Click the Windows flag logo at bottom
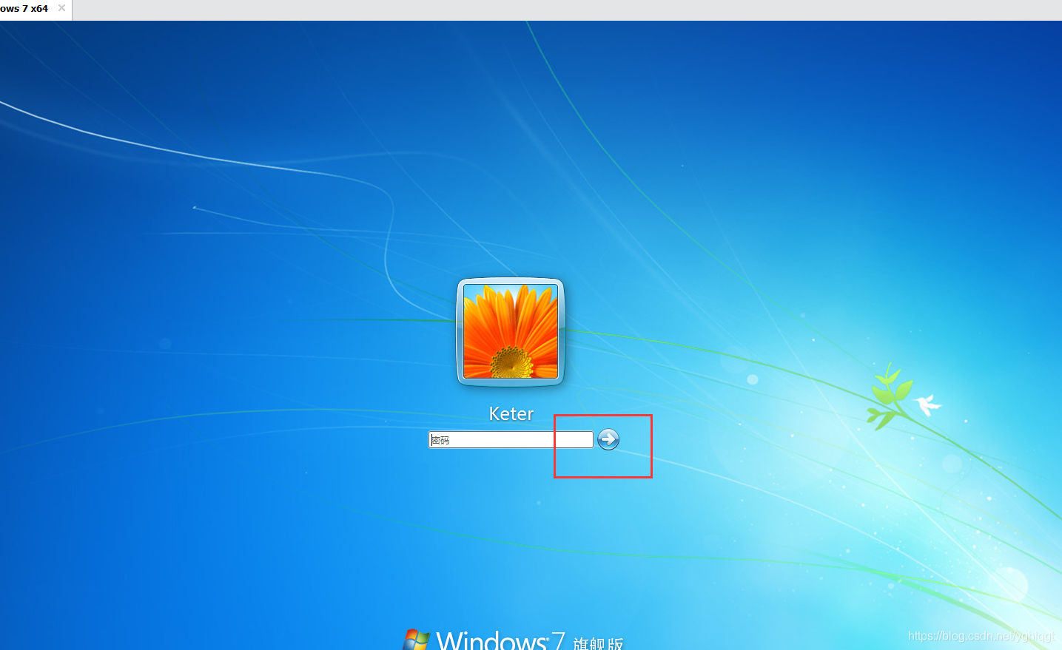Viewport: 1062px width, 650px height. (416, 640)
